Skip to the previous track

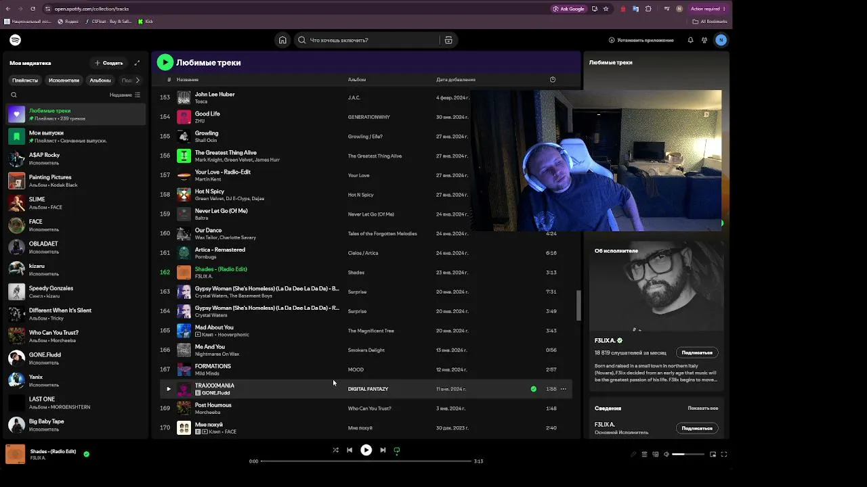pyautogui.click(x=350, y=450)
